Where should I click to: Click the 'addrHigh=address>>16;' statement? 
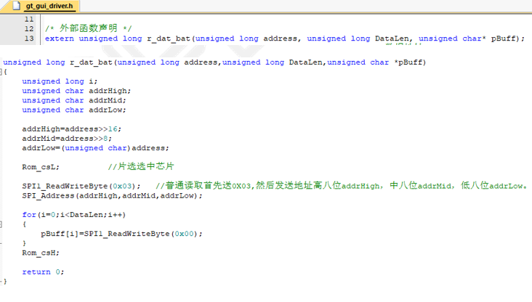pos(72,129)
